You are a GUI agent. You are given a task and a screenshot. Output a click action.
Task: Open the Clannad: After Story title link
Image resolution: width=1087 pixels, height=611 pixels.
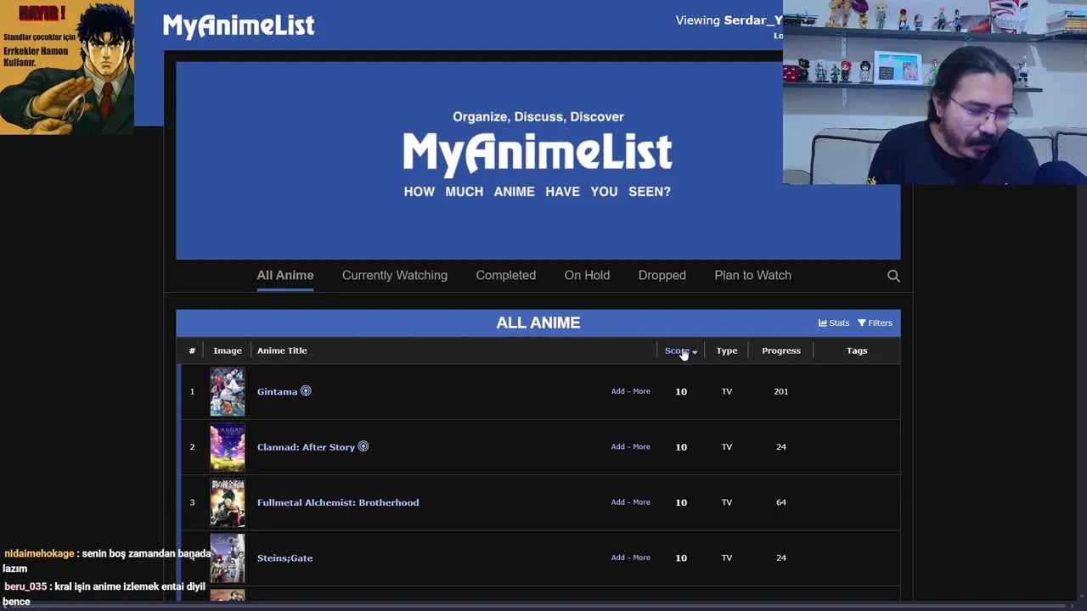[x=306, y=447]
